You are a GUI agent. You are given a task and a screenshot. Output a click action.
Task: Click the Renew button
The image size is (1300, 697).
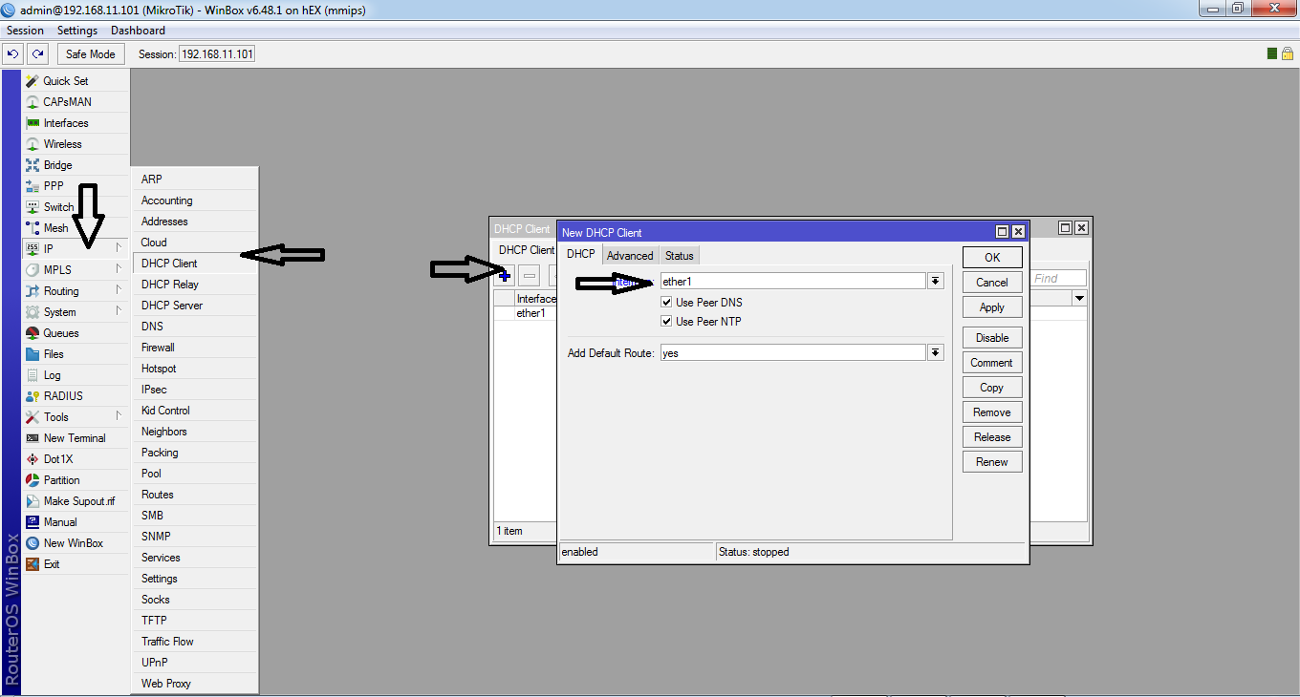(992, 461)
